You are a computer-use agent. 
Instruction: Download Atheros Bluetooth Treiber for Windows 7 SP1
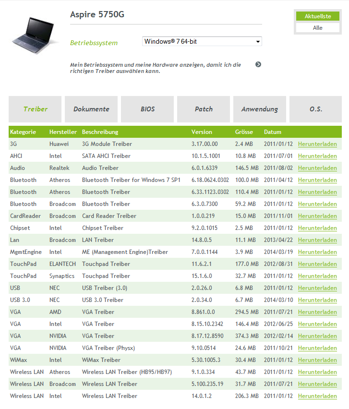pyautogui.click(x=317, y=180)
